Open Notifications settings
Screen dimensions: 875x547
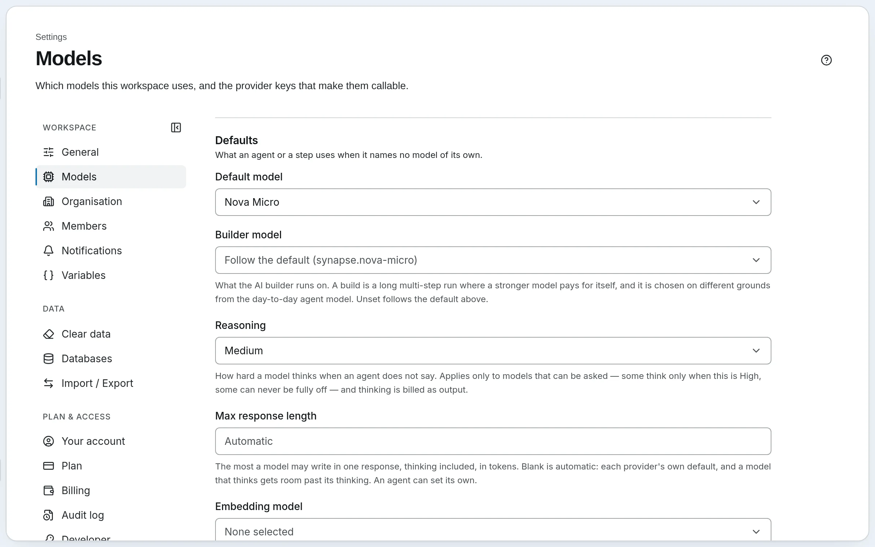[111, 251]
